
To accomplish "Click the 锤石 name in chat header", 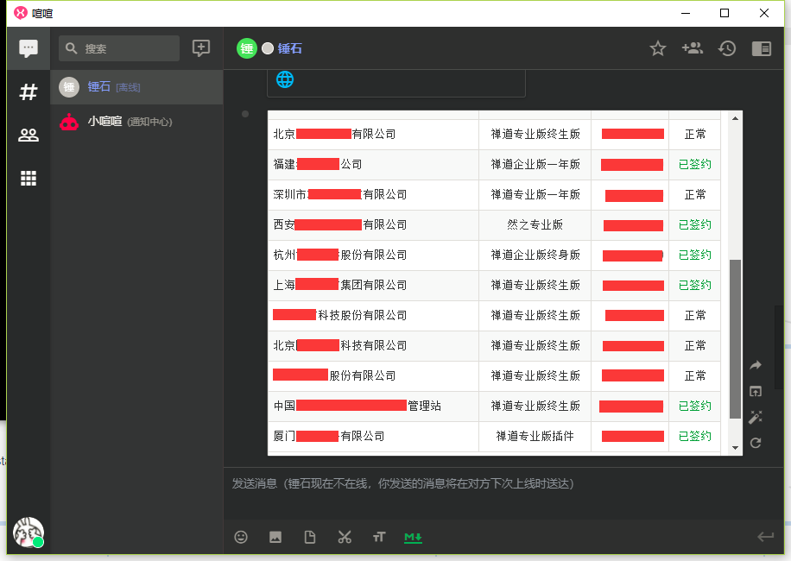I will (x=290, y=48).
